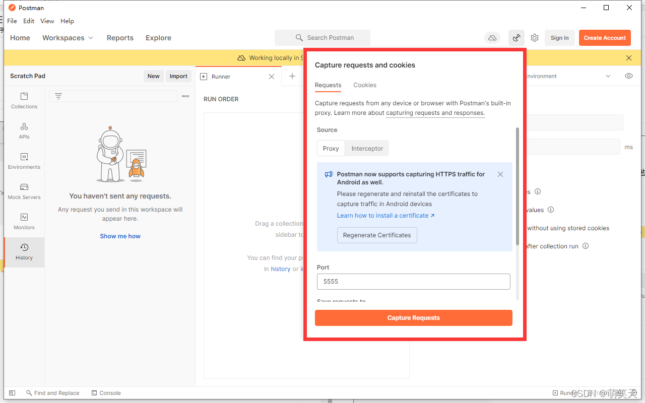645x403 pixels.
Task: Go to the Home page
Action: click(20, 38)
